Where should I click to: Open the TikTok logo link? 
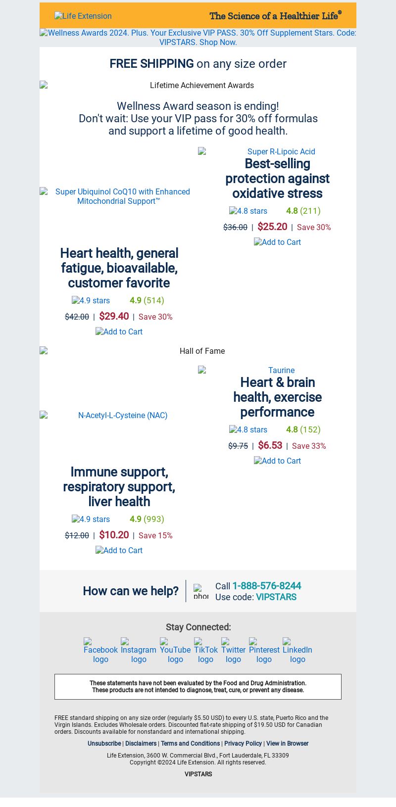point(206,651)
